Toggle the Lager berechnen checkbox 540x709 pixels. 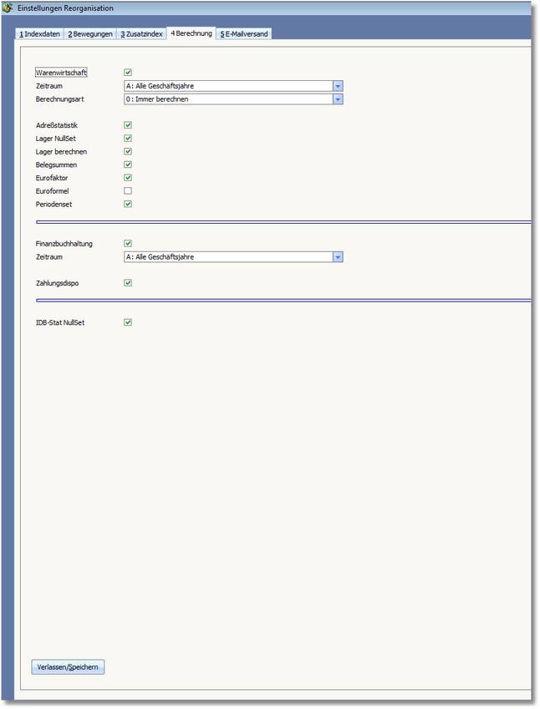point(128,152)
